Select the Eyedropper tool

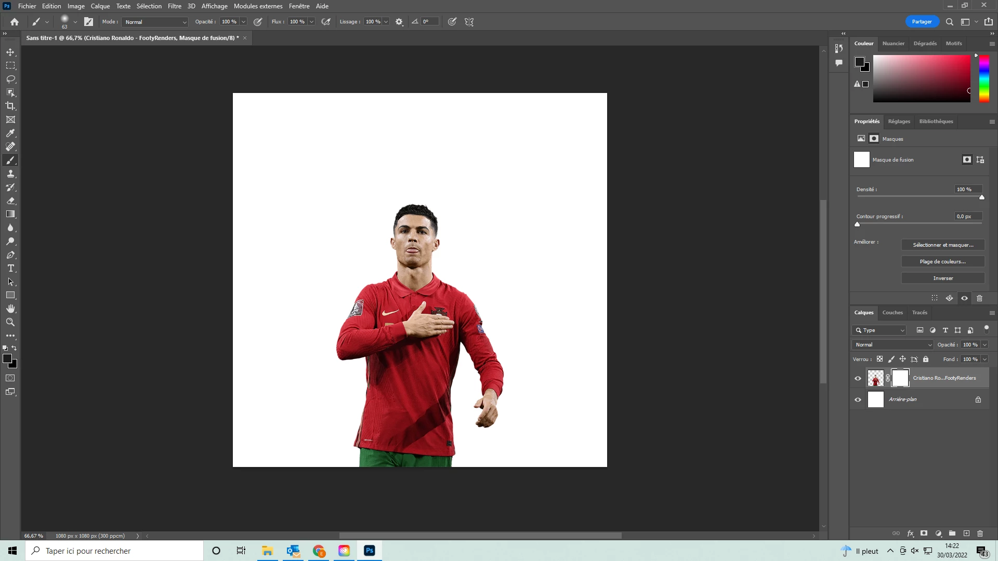pyautogui.click(x=10, y=133)
